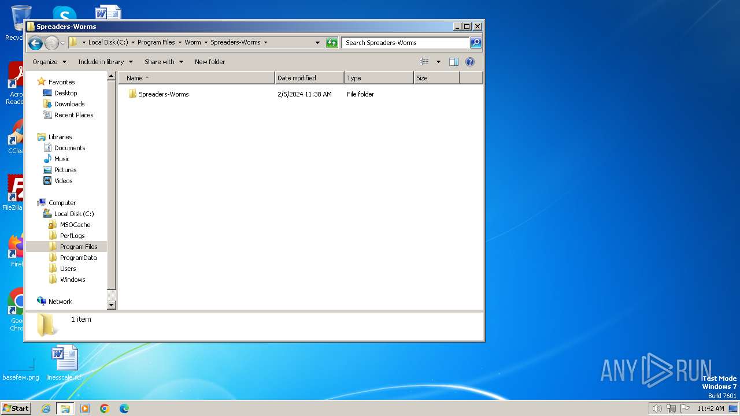Sort by Name column header

pyautogui.click(x=197, y=78)
